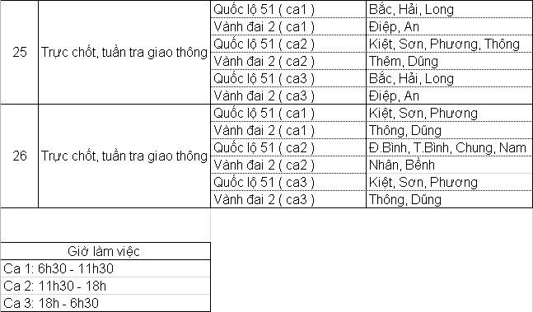
Task: Click row 26 'Quốc lộ 51 ( ca1 )' cell
Action: pos(288,113)
